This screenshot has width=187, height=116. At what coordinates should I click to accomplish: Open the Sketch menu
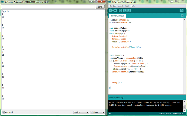(x=120, y=6)
